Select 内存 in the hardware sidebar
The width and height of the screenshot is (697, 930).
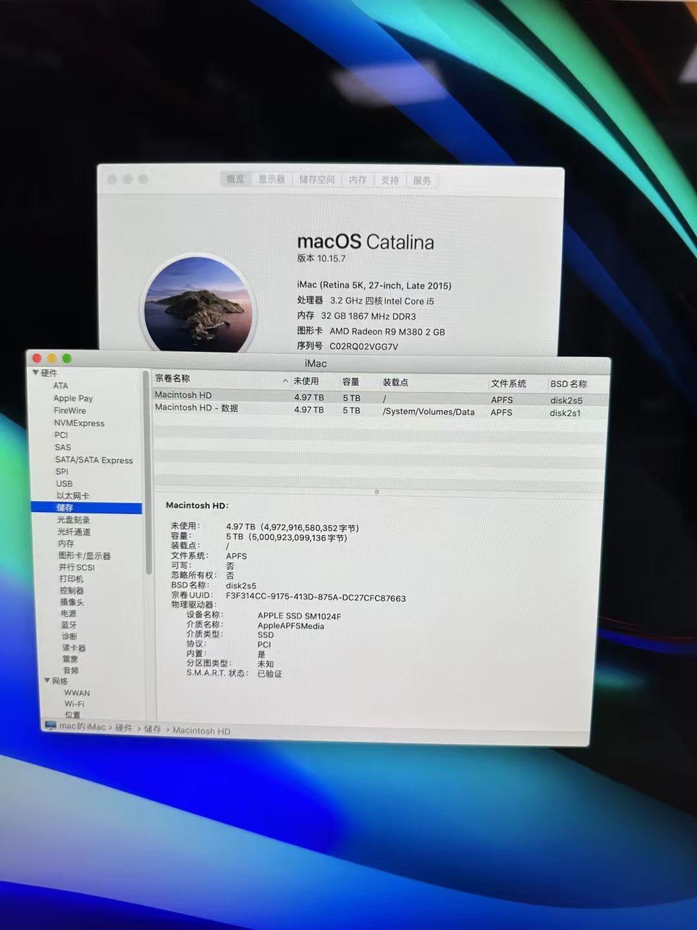[66, 544]
